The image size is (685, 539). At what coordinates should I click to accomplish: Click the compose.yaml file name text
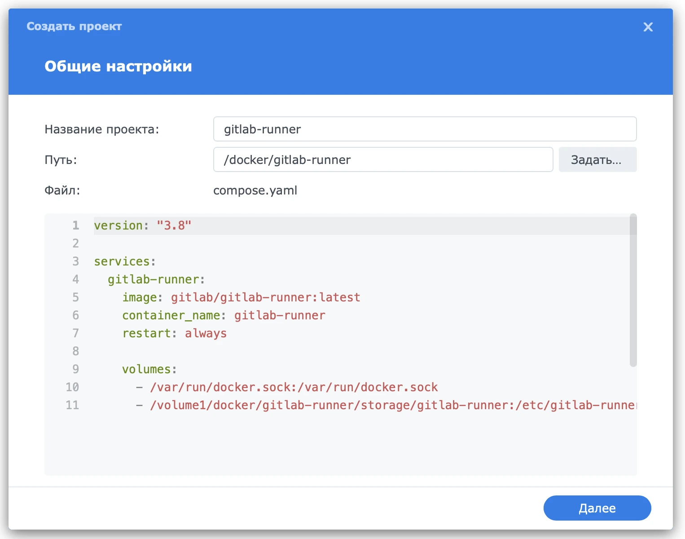tap(255, 190)
